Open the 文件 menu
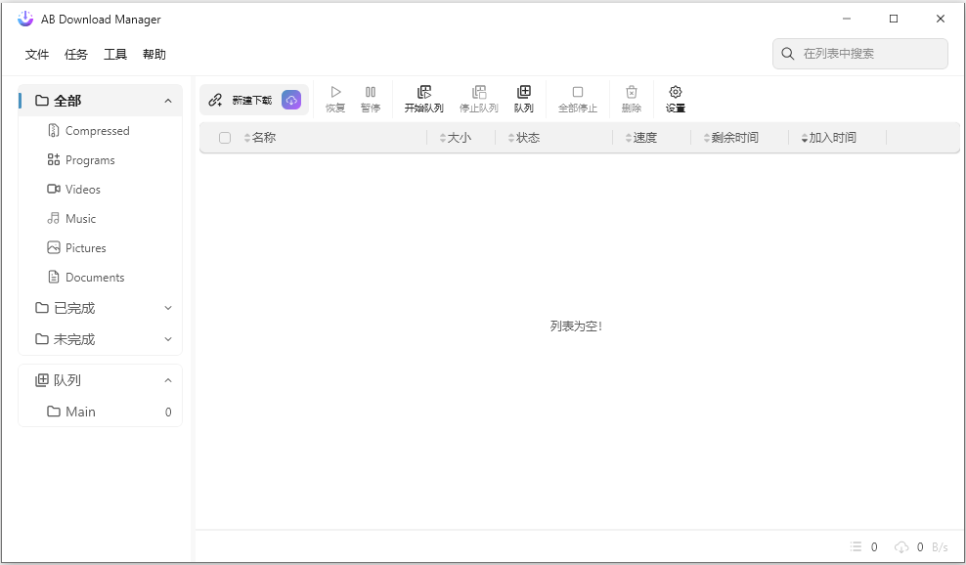Image resolution: width=966 pixels, height=565 pixels. (37, 54)
